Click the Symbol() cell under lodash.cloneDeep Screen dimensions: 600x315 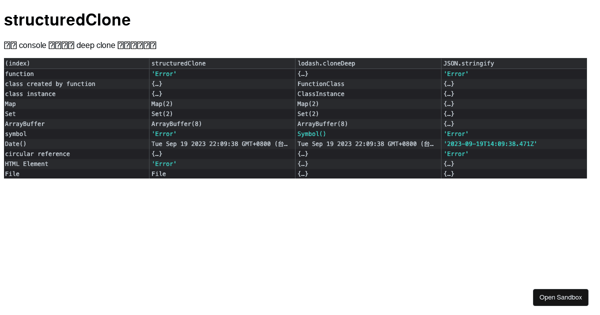311,133
